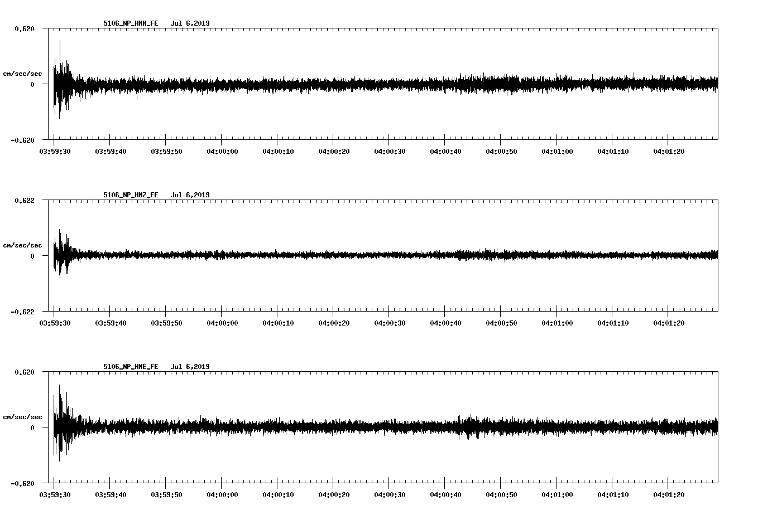Click the 5106_NP_HNN_FE plot title
The image size is (758, 515).
point(131,23)
